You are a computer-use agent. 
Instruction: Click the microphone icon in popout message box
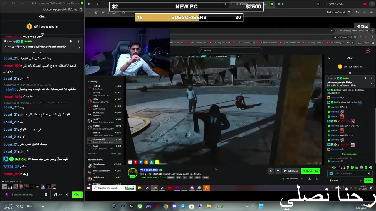pos(6,195)
